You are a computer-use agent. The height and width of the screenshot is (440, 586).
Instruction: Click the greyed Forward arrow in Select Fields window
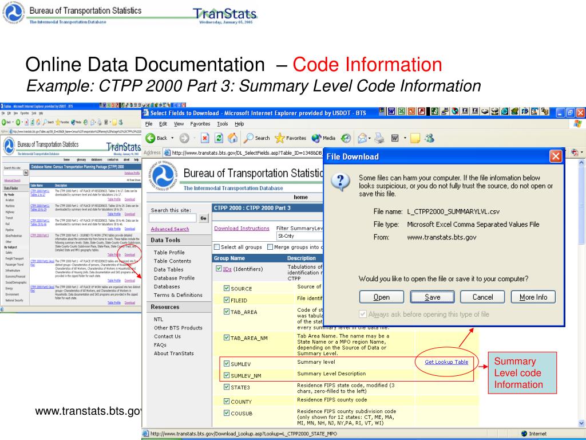pos(184,139)
